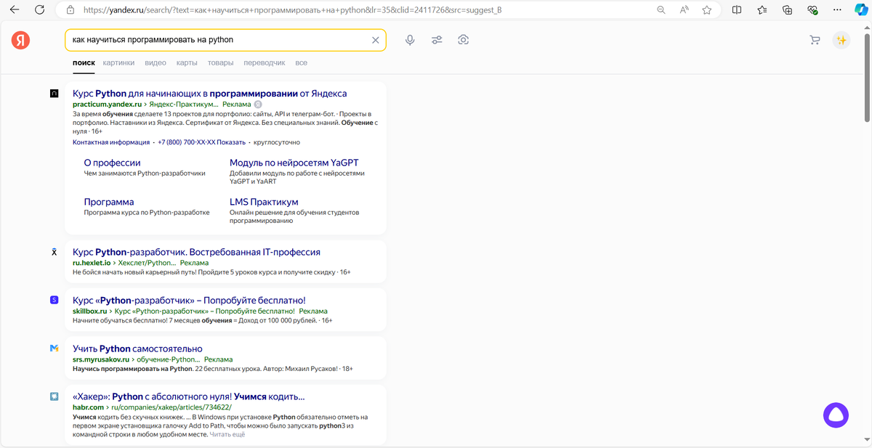Viewport: 872px width, 448px height.
Task: Open LMS Практикум sitelink
Action: pyautogui.click(x=264, y=202)
